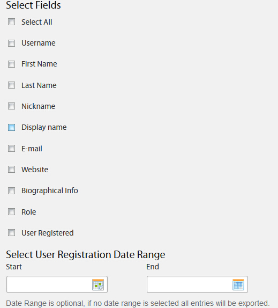Select the Display name checkbox
Viewport: 278px width, 308px height.
click(x=11, y=127)
